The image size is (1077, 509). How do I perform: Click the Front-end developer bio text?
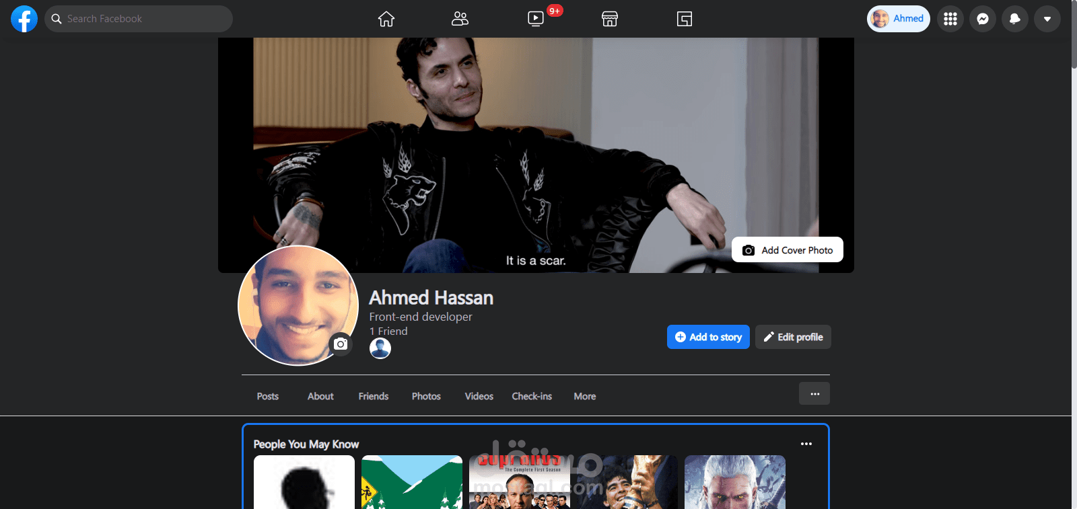pos(421,317)
